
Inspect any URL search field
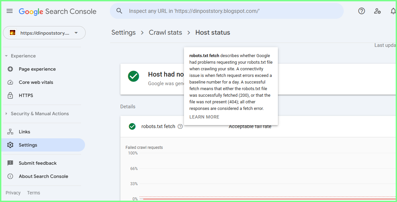tap(227, 11)
